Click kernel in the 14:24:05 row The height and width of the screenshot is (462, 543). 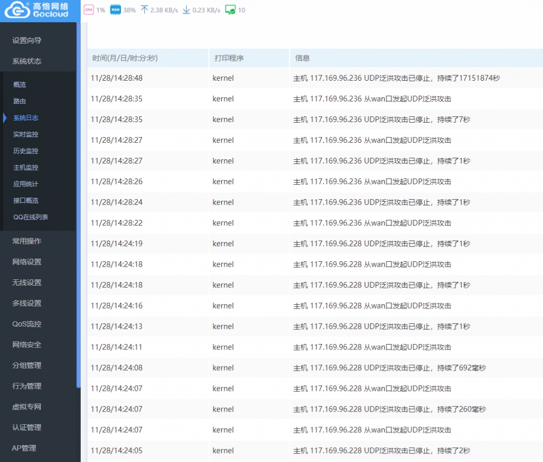pos(223,450)
